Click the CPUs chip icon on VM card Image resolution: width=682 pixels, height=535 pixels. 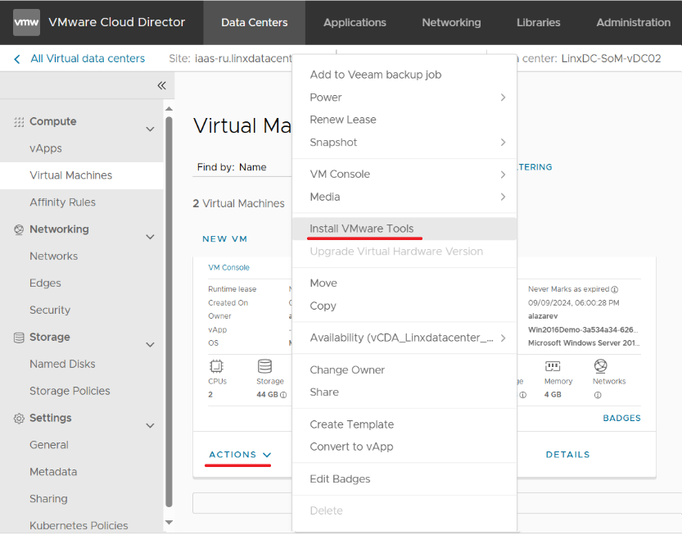pyautogui.click(x=216, y=366)
